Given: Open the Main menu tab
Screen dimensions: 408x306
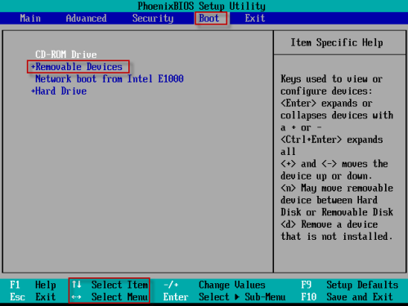Looking at the screenshot, I should coord(30,18).
